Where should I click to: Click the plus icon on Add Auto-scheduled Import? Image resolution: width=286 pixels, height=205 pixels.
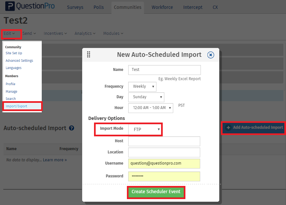pyautogui.click(x=228, y=128)
